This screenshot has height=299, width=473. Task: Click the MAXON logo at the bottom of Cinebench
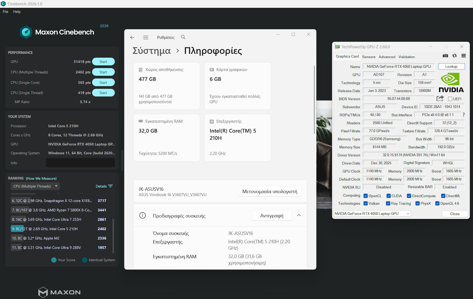coord(59,292)
